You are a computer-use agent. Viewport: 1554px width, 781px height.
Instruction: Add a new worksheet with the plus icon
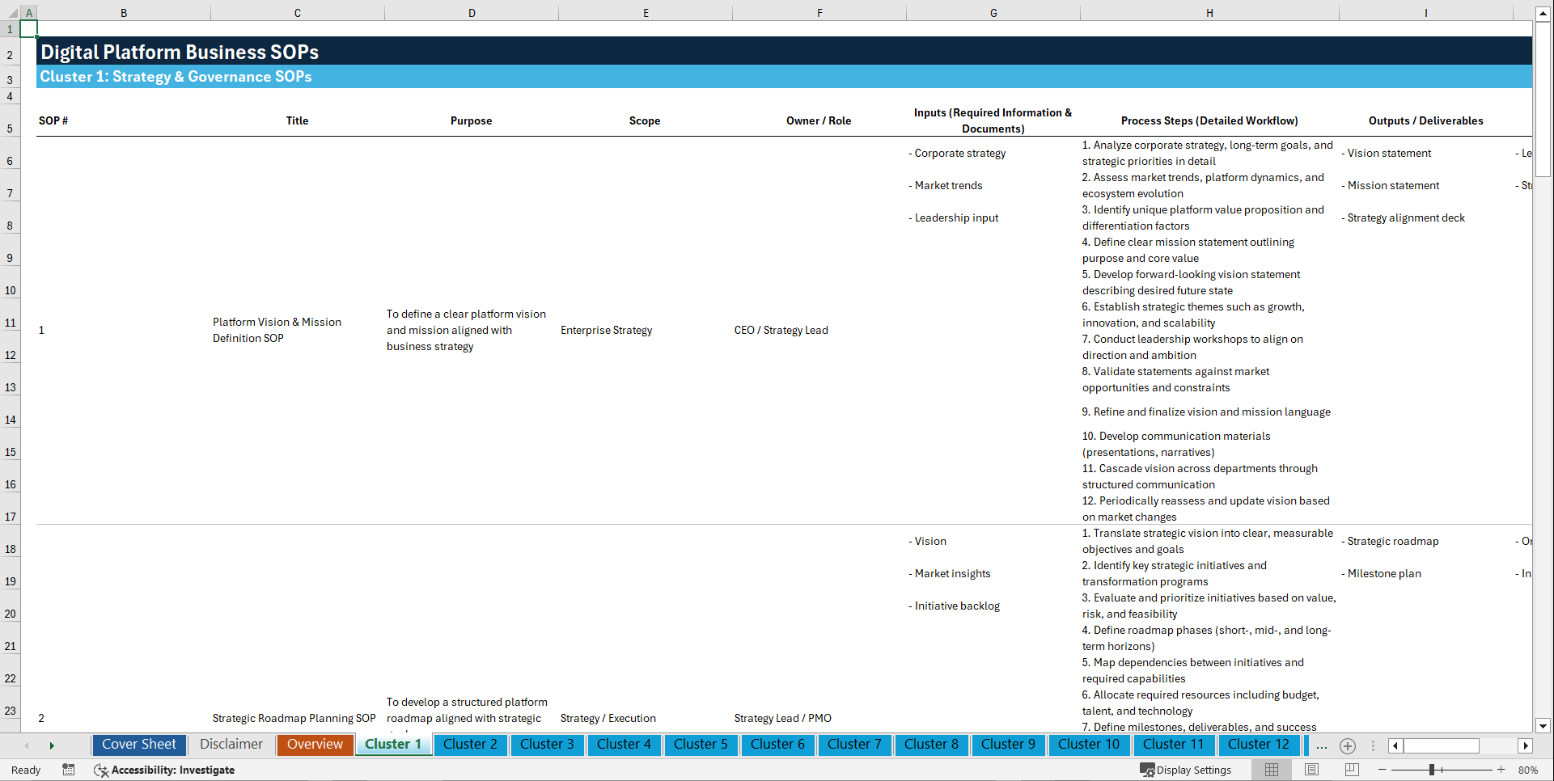tap(1347, 746)
